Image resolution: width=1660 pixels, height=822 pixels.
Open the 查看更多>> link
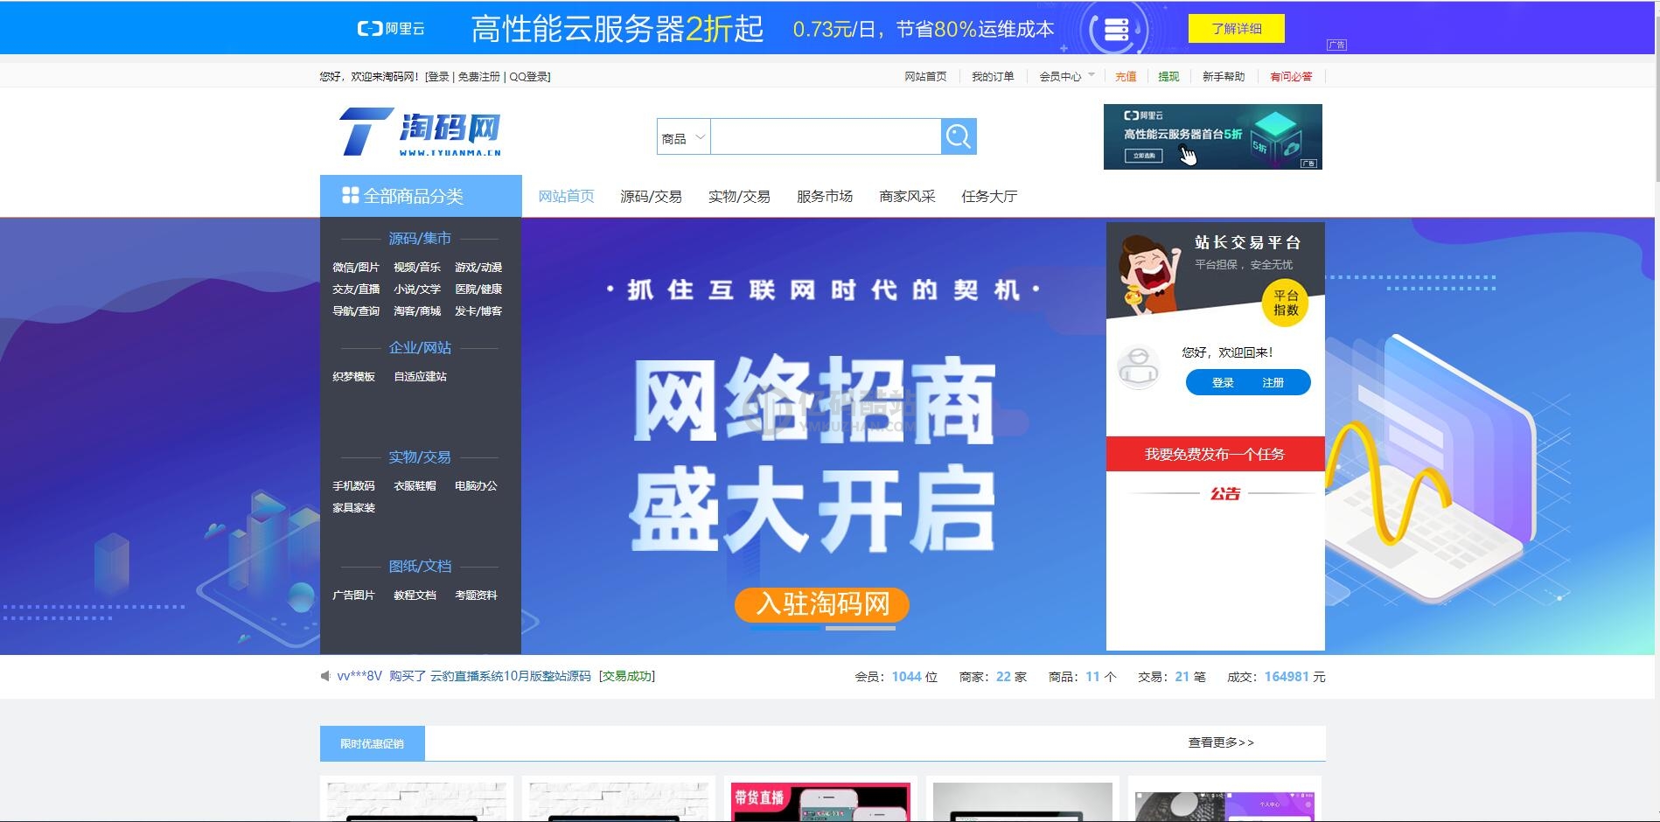click(1220, 742)
